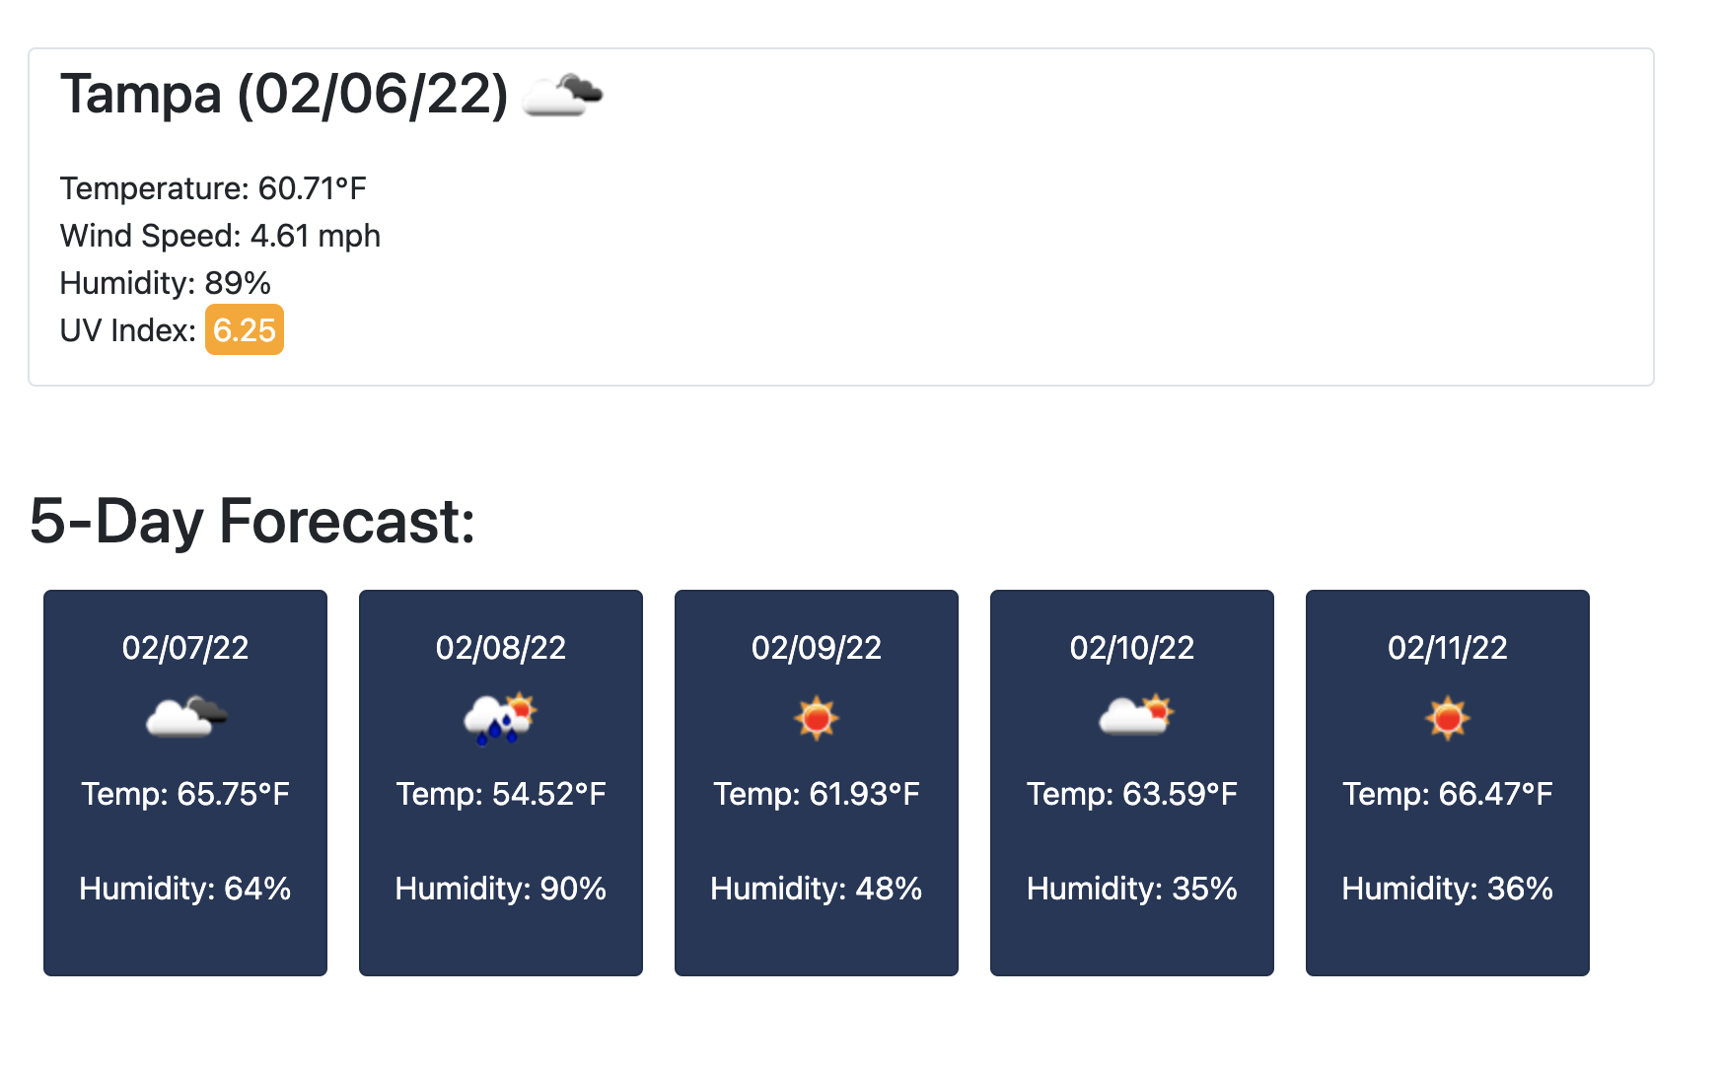The height and width of the screenshot is (1071, 1722).
Task: Click the date label on 02/09/22 card
Action: 816,648
